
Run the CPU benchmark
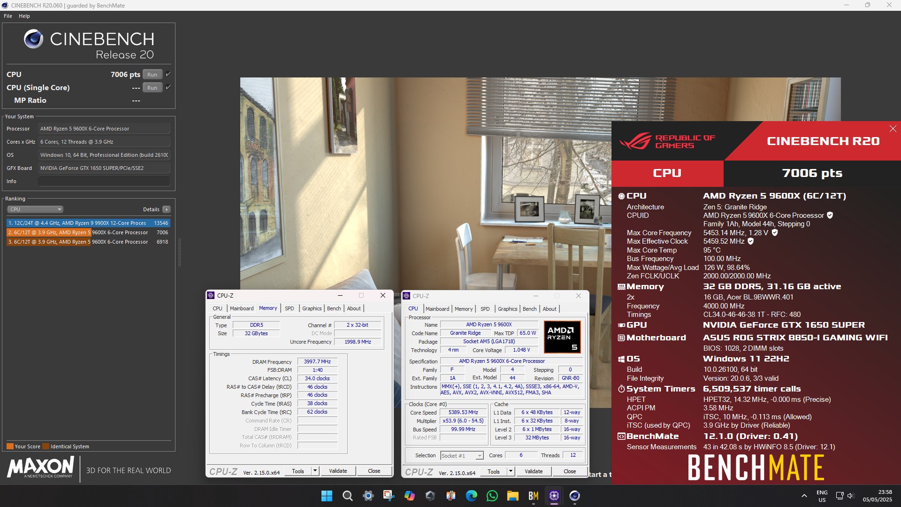point(153,74)
